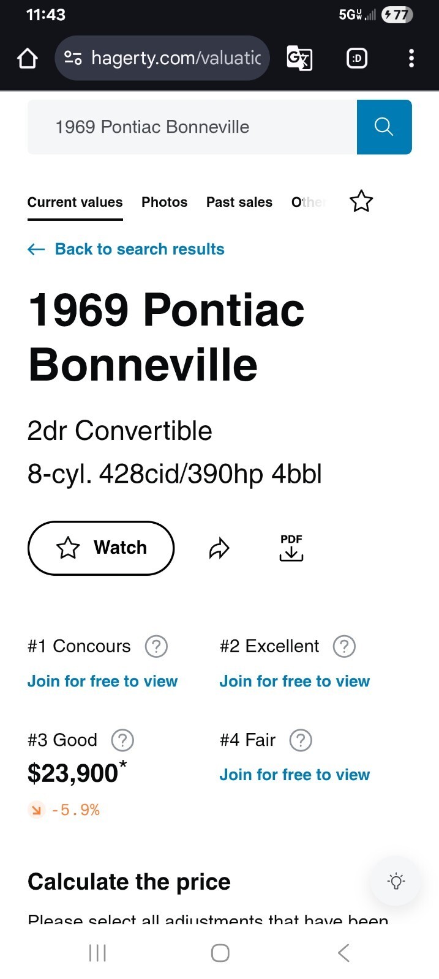This screenshot has width=439, height=979.
Task: Share this vehicle using the arrow icon
Action: click(219, 548)
